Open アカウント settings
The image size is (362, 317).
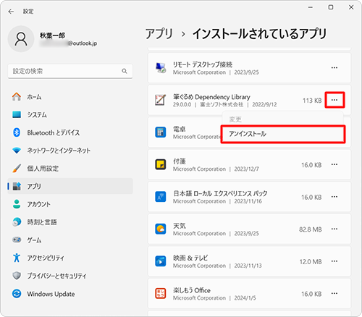70,204
